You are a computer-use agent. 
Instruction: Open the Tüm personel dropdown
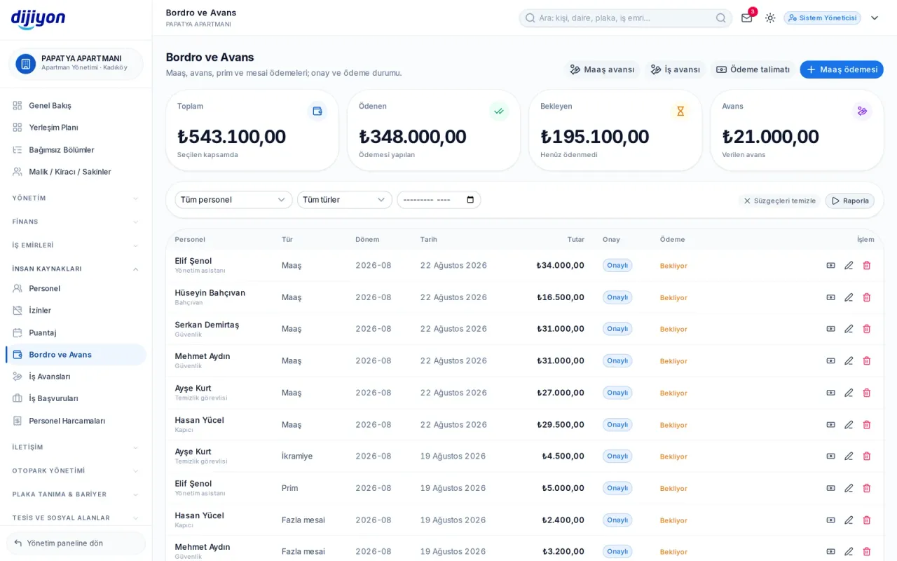(x=233, y=200)
